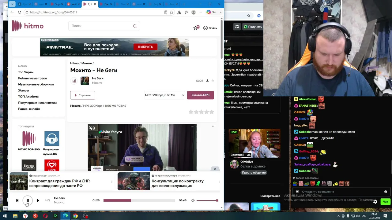Open the options dots above the video ad
Image resolution: width=392 pixels, height=220 pixels.
coord(214,126)
